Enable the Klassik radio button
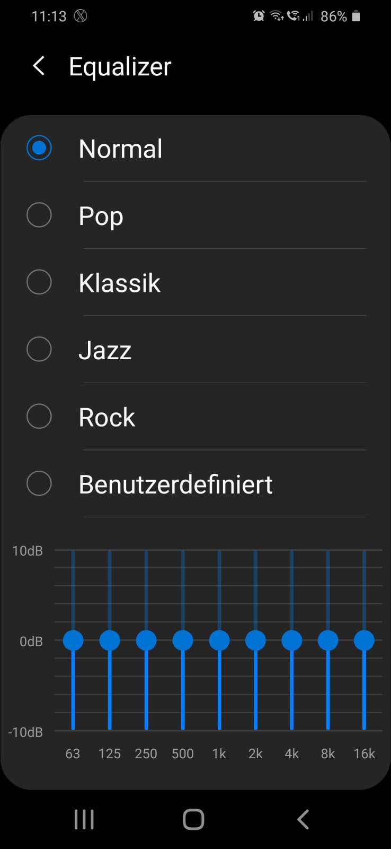Image resolution: width=391 pixels, height=849 pixels. click(x=39, y=282)
